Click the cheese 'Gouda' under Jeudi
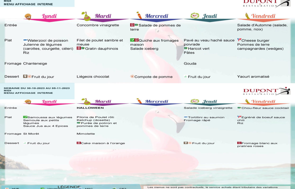This screenshot has width=295, height=189. (x=190, y=63)
